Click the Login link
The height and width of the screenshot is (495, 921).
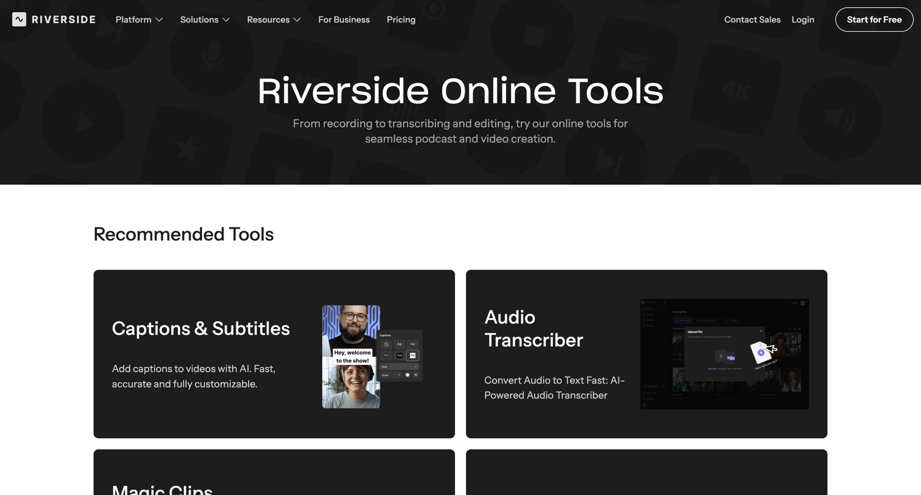(803, 19)
